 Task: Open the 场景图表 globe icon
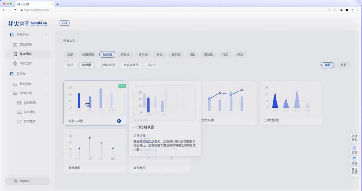point(15,63)
